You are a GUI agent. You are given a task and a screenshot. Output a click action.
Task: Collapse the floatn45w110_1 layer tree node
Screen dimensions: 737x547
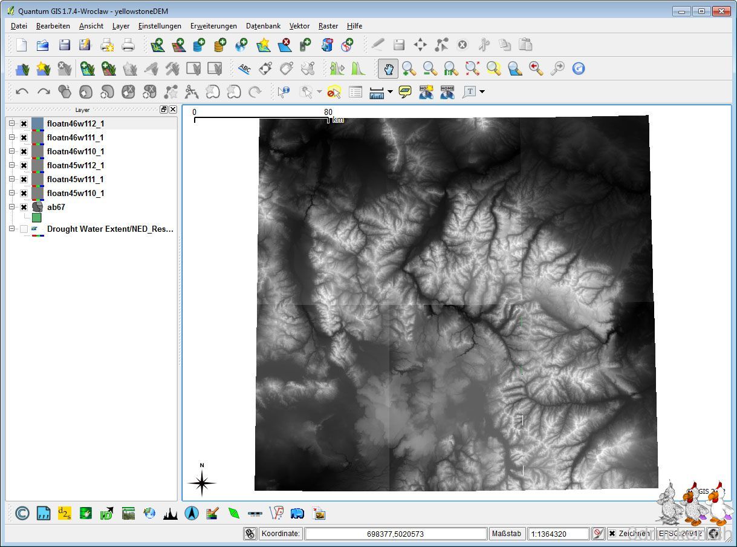pos(11,194)
